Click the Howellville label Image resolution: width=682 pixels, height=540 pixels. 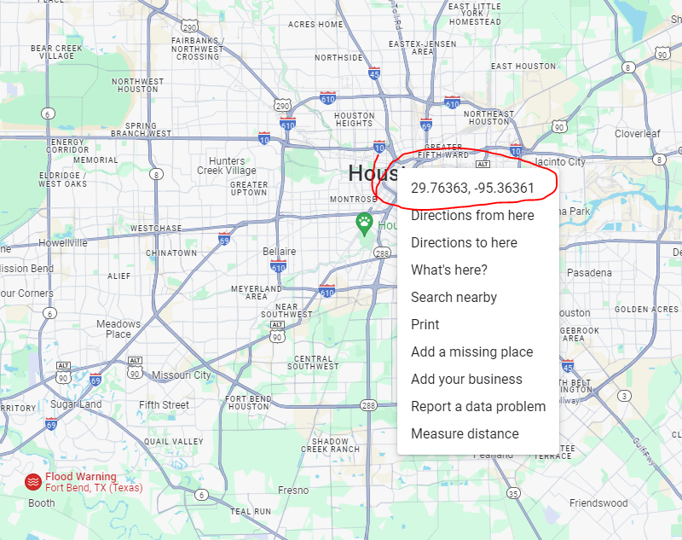tap(62, 243)
